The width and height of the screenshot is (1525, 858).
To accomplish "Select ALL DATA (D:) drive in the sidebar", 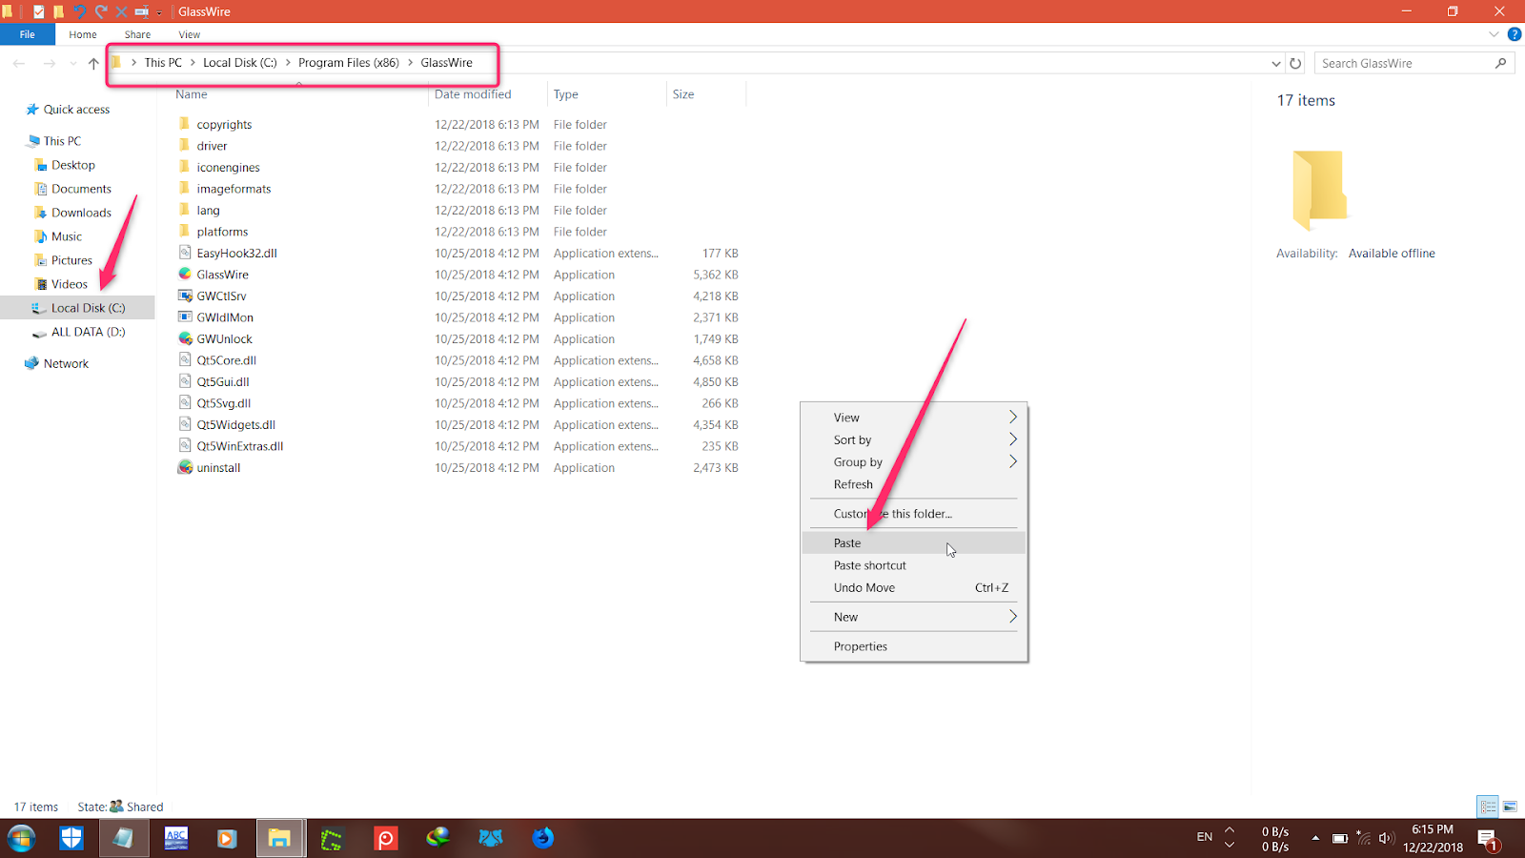I will click(x=88, y=332).
